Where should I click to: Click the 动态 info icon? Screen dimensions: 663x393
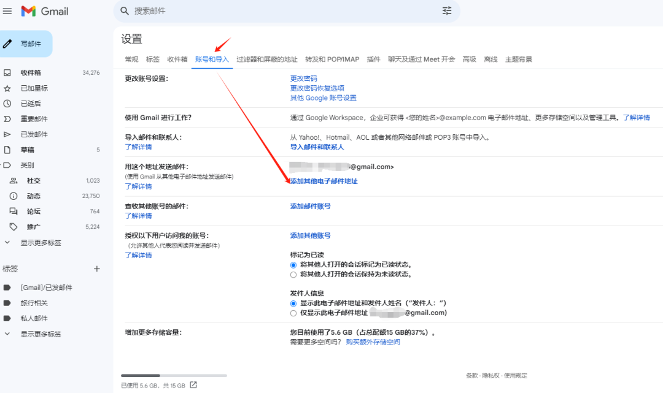(x=14, y=196)
